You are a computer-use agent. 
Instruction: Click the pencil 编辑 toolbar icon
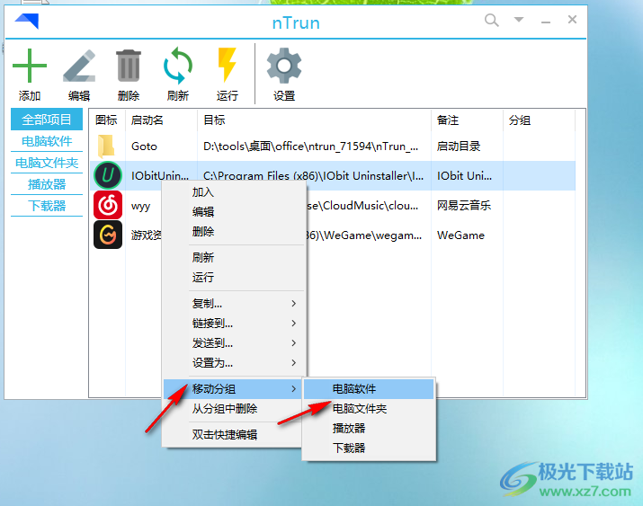pos(79,66)
